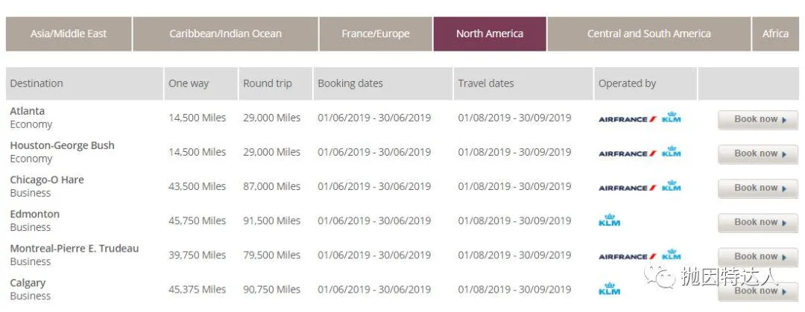Click the KLM logo in the Montreal row

(x=672, y=255)
